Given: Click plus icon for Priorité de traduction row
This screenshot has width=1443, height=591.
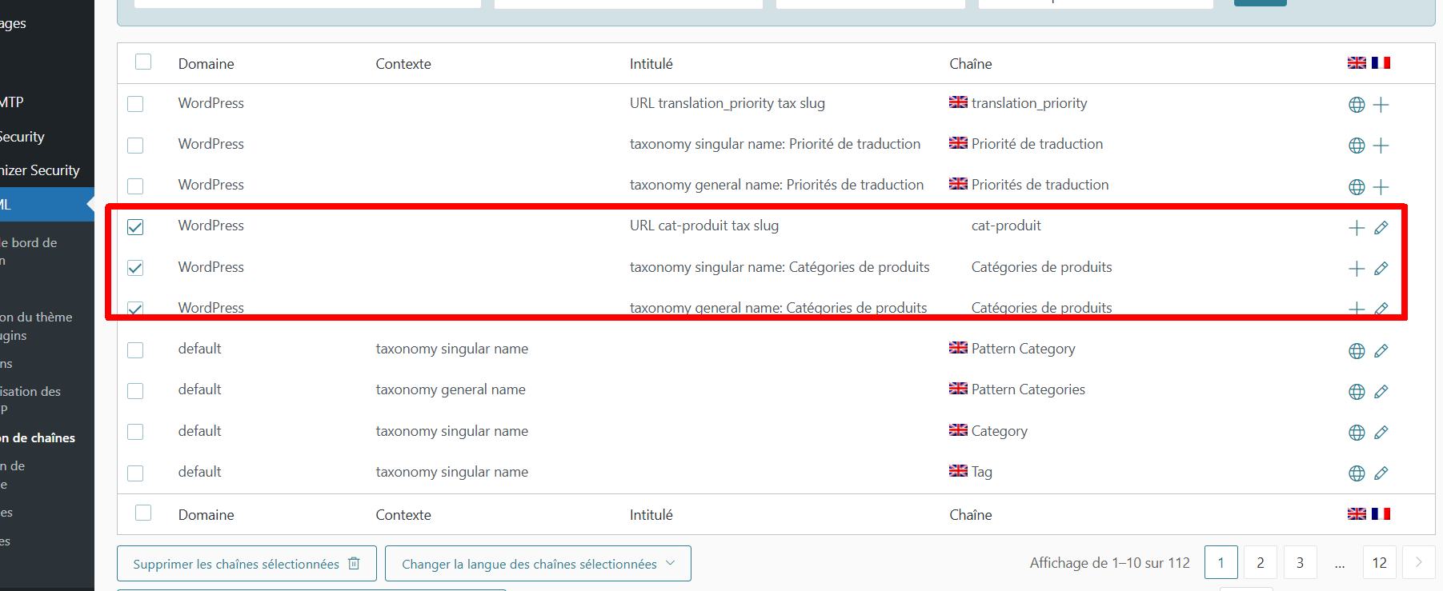Looking at the screenshot, I should tap(1381, 146).
